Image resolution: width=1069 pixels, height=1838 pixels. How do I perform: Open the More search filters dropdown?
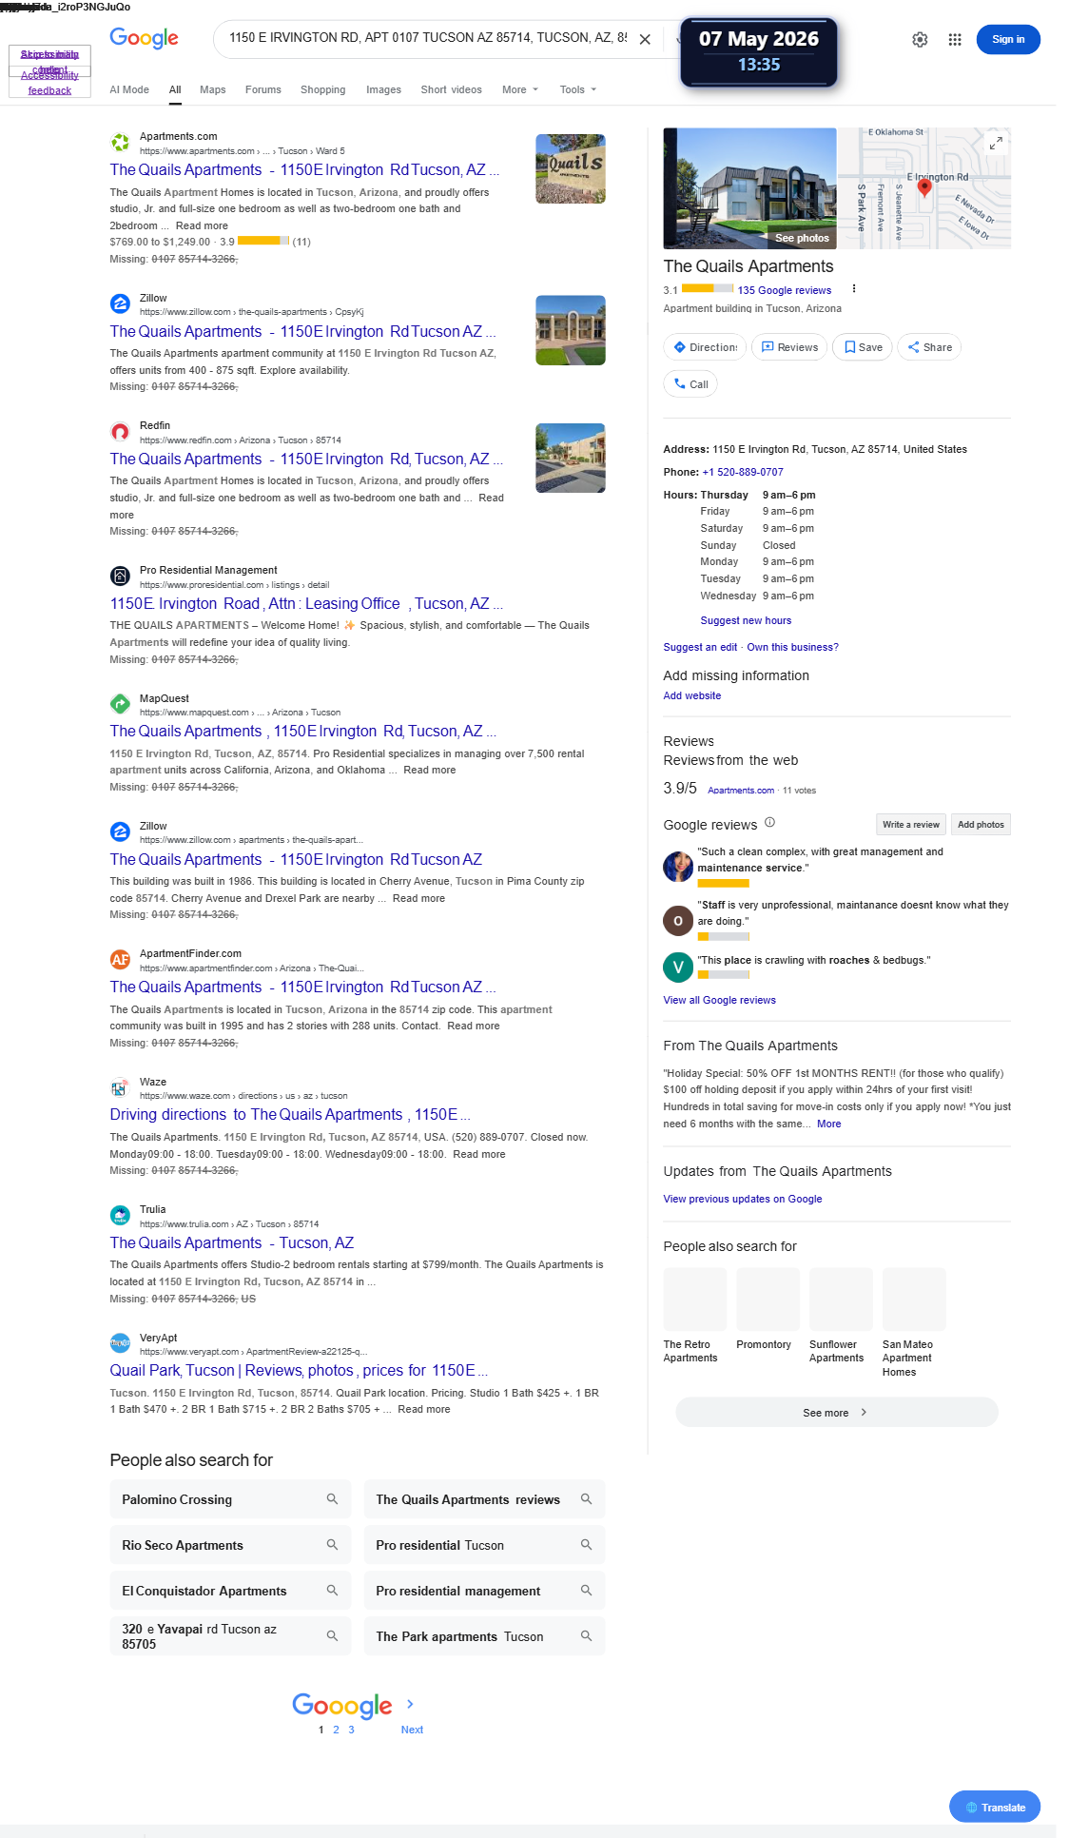point(520,89)
